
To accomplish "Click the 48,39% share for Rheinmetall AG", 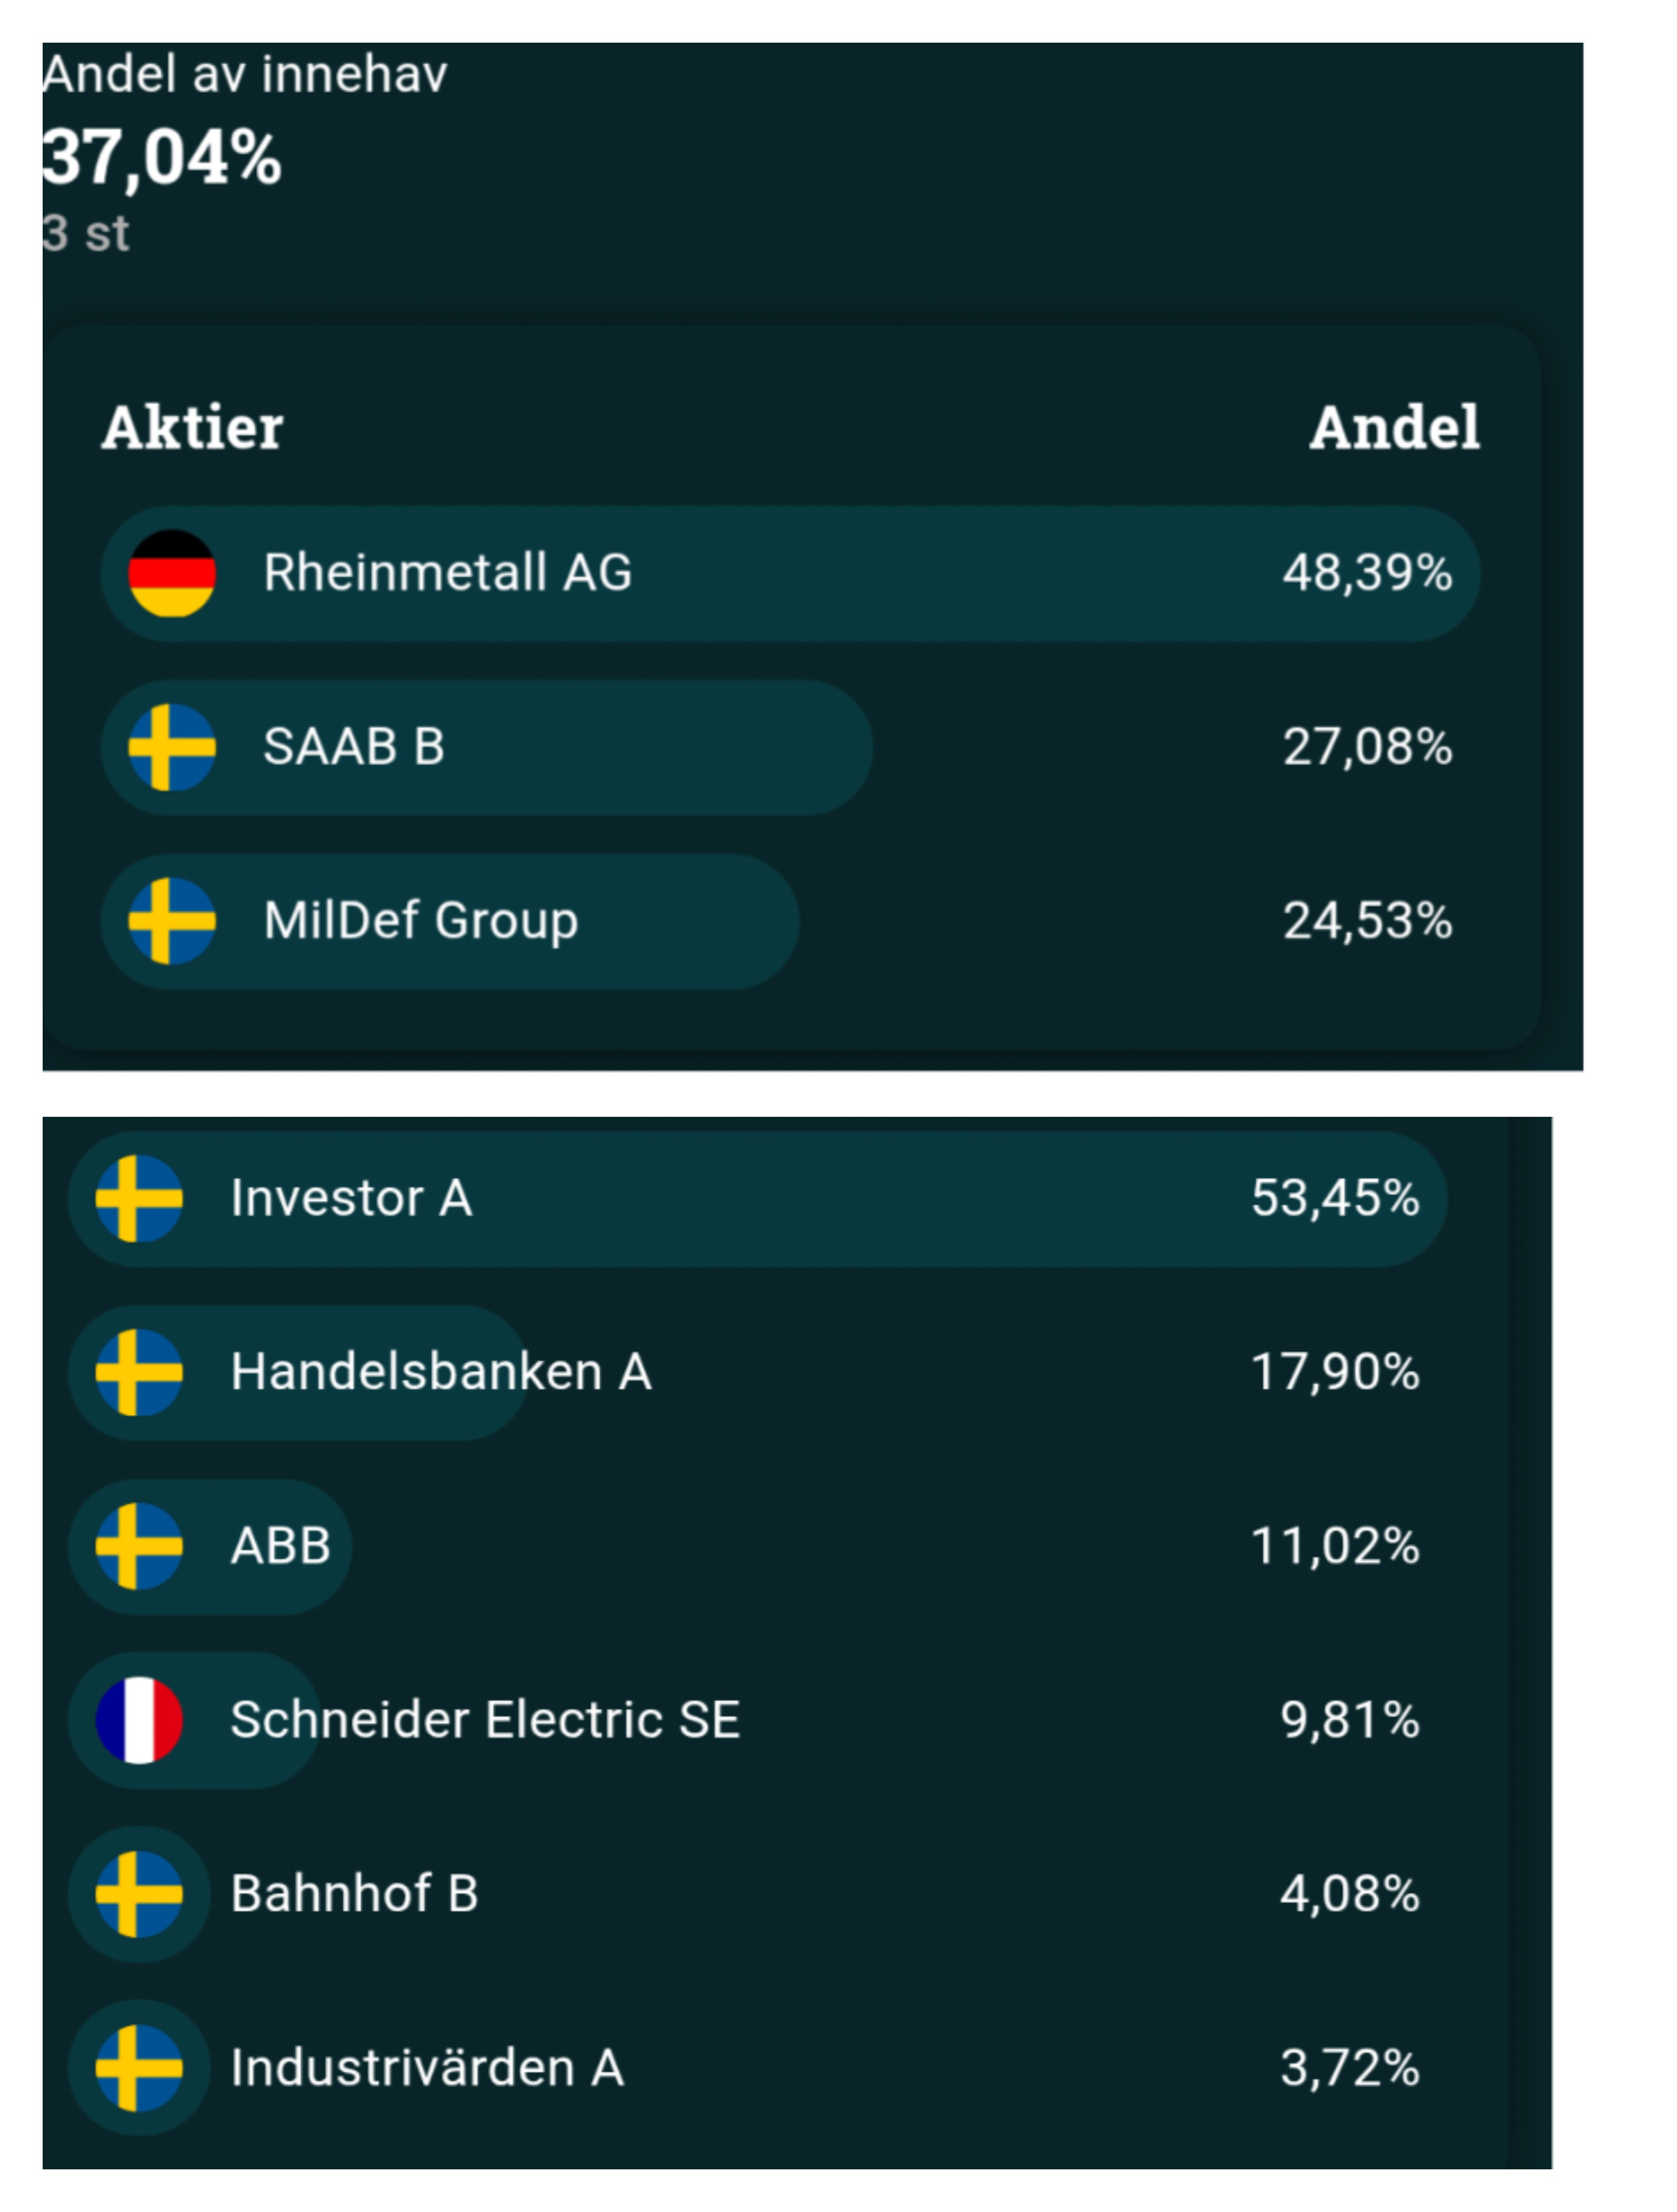I will coord(1367,573).
